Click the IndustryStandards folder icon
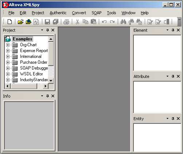 pos(15,80)
